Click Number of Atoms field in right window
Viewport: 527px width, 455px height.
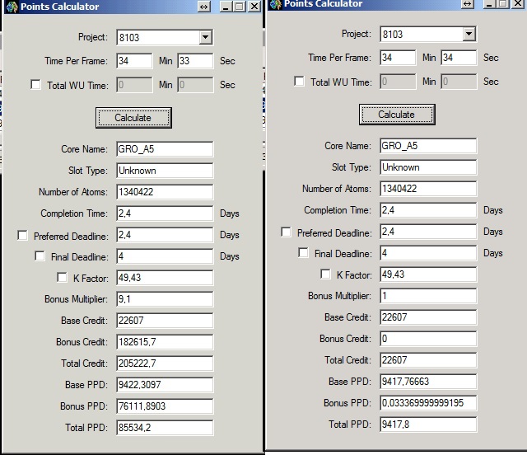(428, 189)
